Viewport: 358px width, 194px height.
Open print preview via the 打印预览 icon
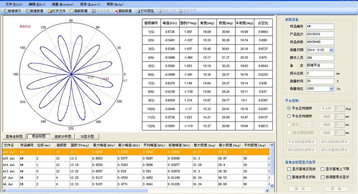[x=138, y=11]
